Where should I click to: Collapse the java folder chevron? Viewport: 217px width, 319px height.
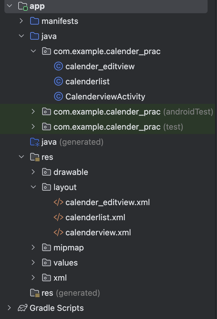pos(21,36)
